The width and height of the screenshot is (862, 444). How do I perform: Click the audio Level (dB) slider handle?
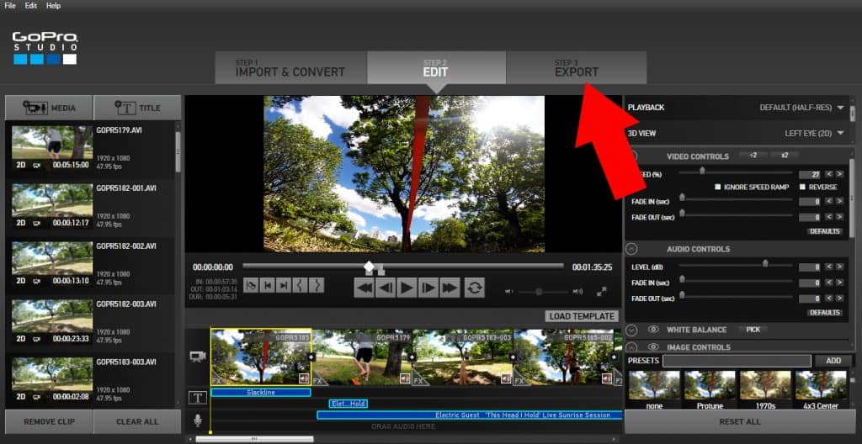tap(765, 263)
